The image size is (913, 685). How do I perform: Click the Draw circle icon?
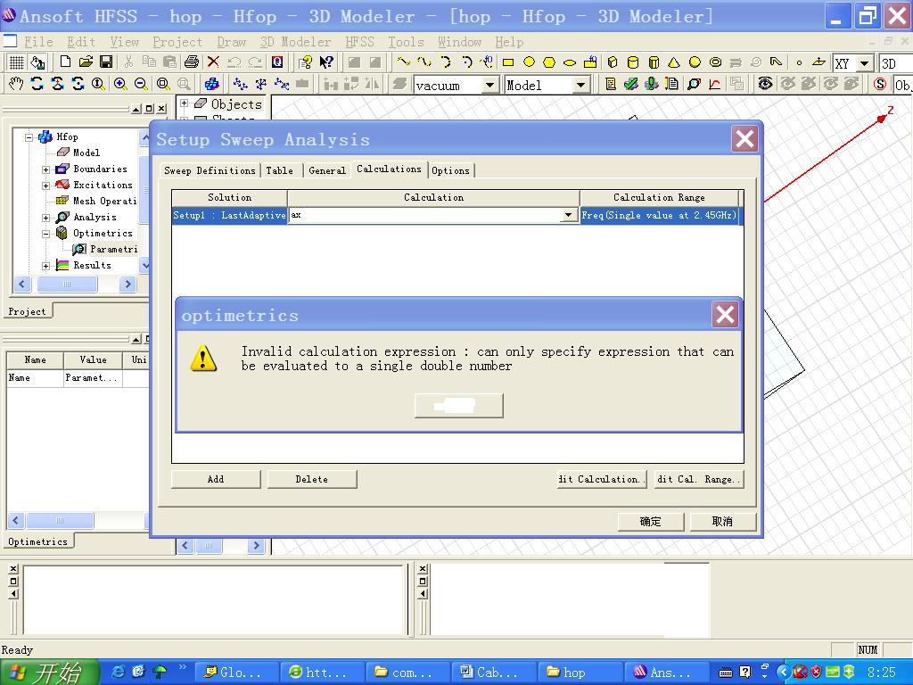(529, 62)
